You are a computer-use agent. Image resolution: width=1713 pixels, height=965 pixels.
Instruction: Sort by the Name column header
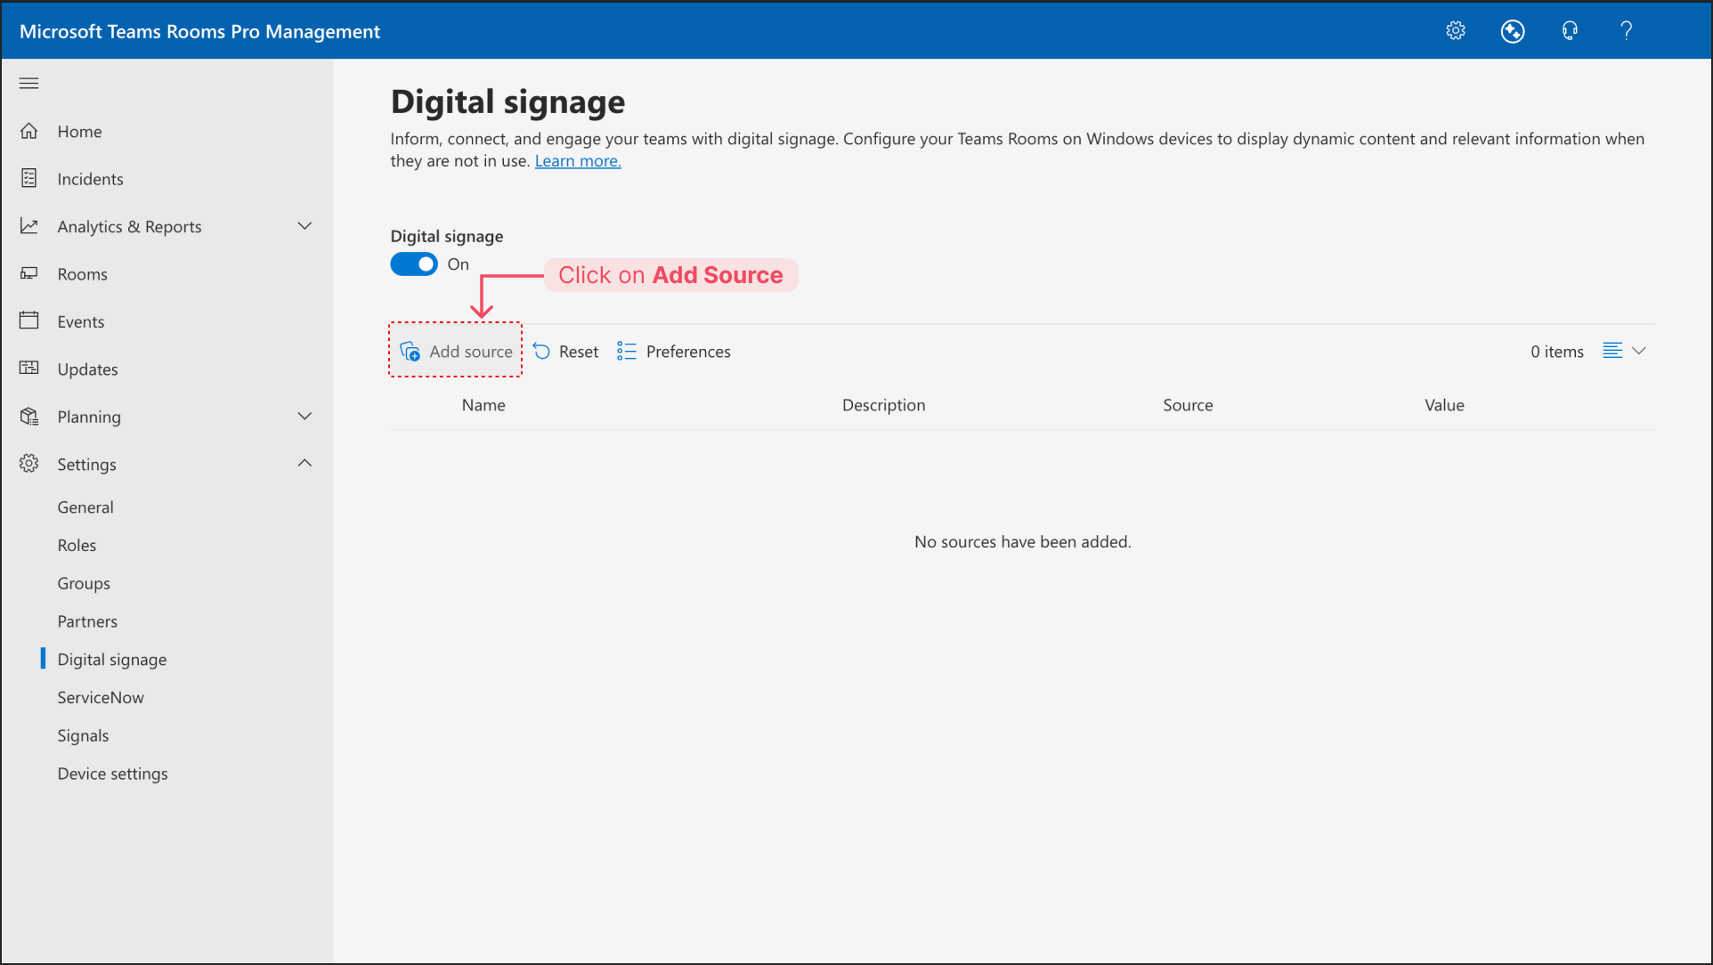483,405
